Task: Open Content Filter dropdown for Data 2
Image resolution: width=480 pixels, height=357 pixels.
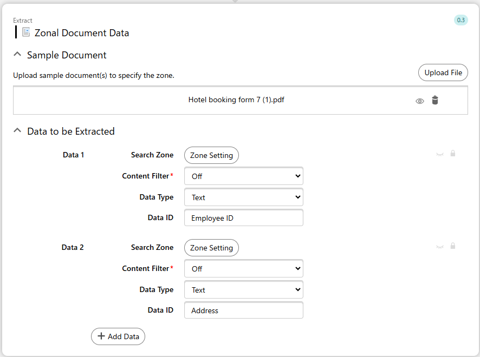Action: click(244, 269)
